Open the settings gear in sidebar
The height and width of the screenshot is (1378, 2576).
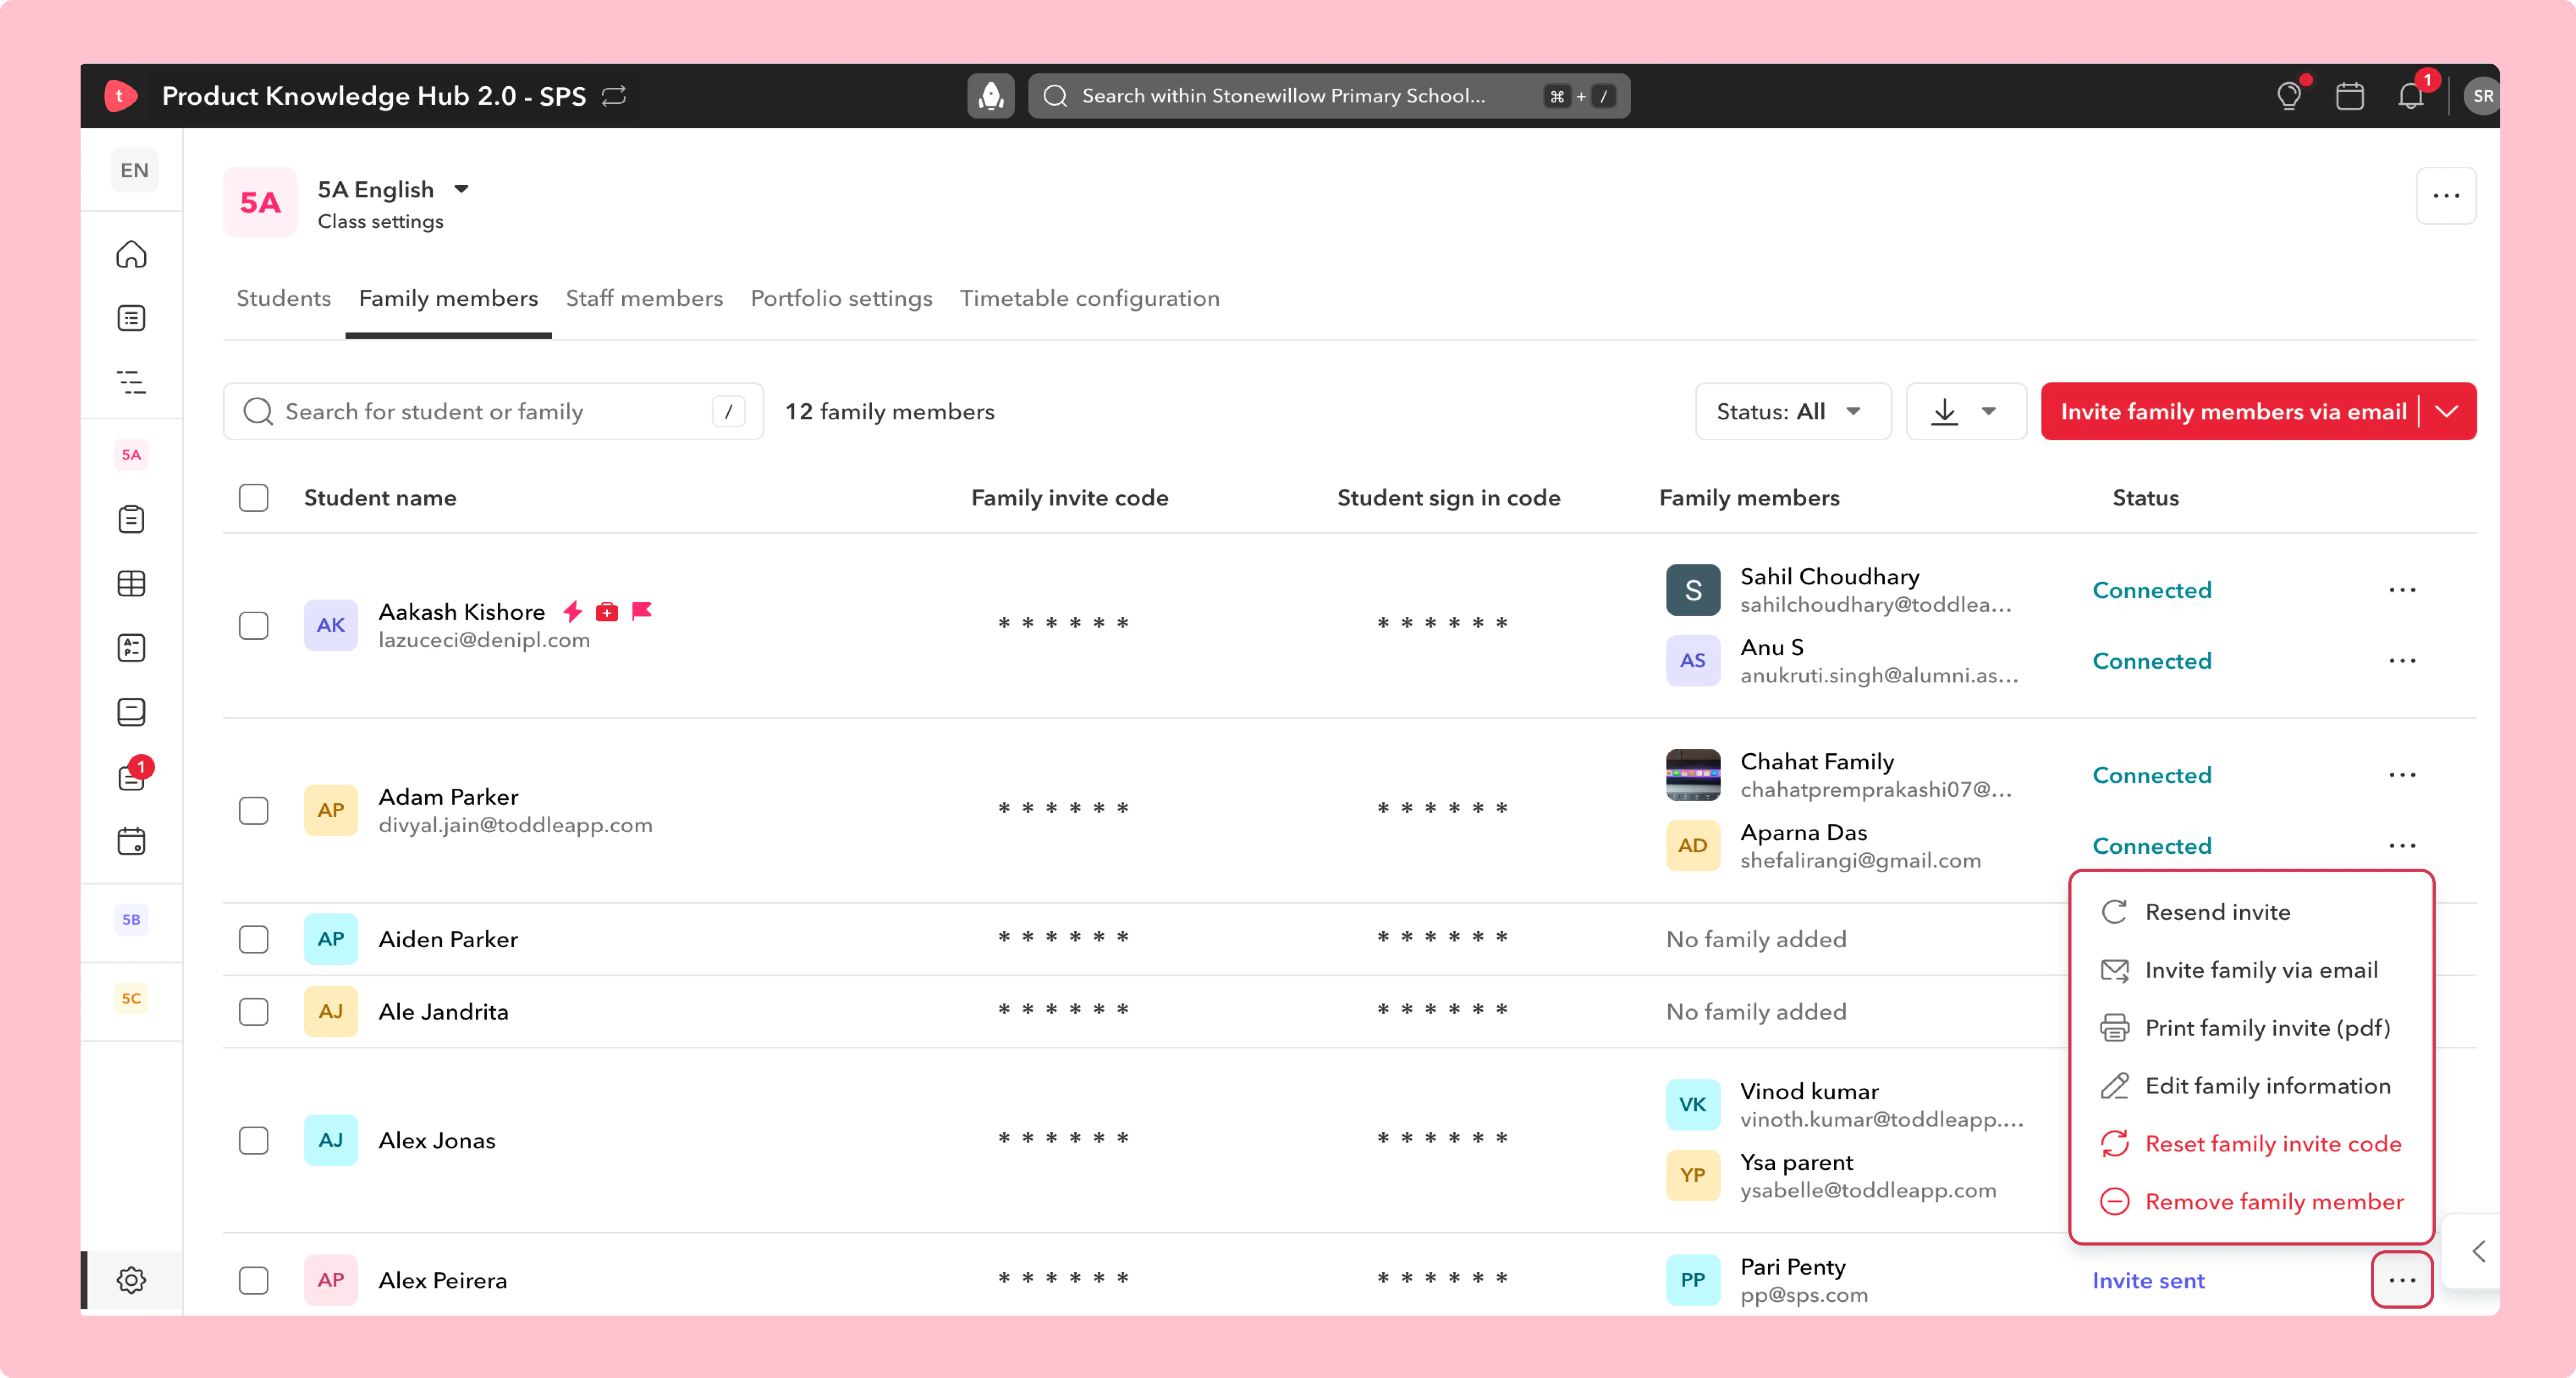tap(131, 1280)
